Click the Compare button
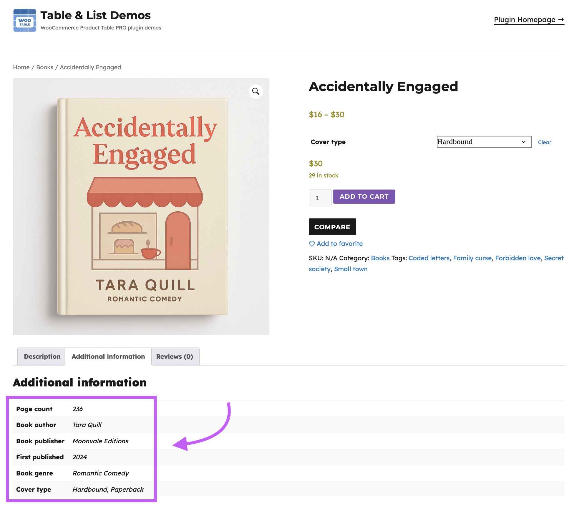577x507 pixels. point(332,227)
